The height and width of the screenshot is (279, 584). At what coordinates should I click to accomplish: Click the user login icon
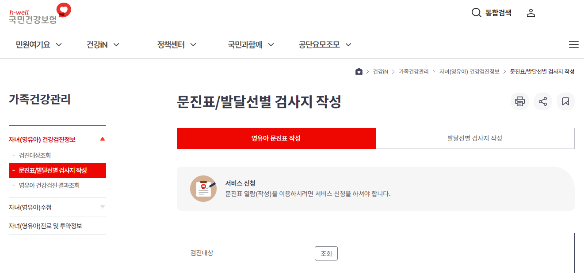pyautogui.click(x=531, y=13)
